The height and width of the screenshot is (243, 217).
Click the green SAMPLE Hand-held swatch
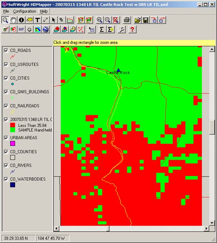click(x=12, y=130)
